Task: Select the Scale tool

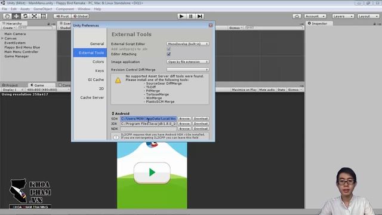Action: [x=35, y=16]
